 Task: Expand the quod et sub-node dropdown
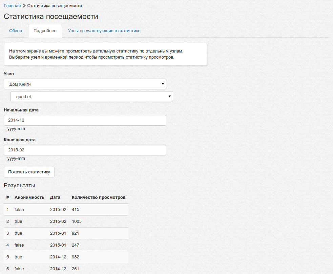click(x=91, y=97)
